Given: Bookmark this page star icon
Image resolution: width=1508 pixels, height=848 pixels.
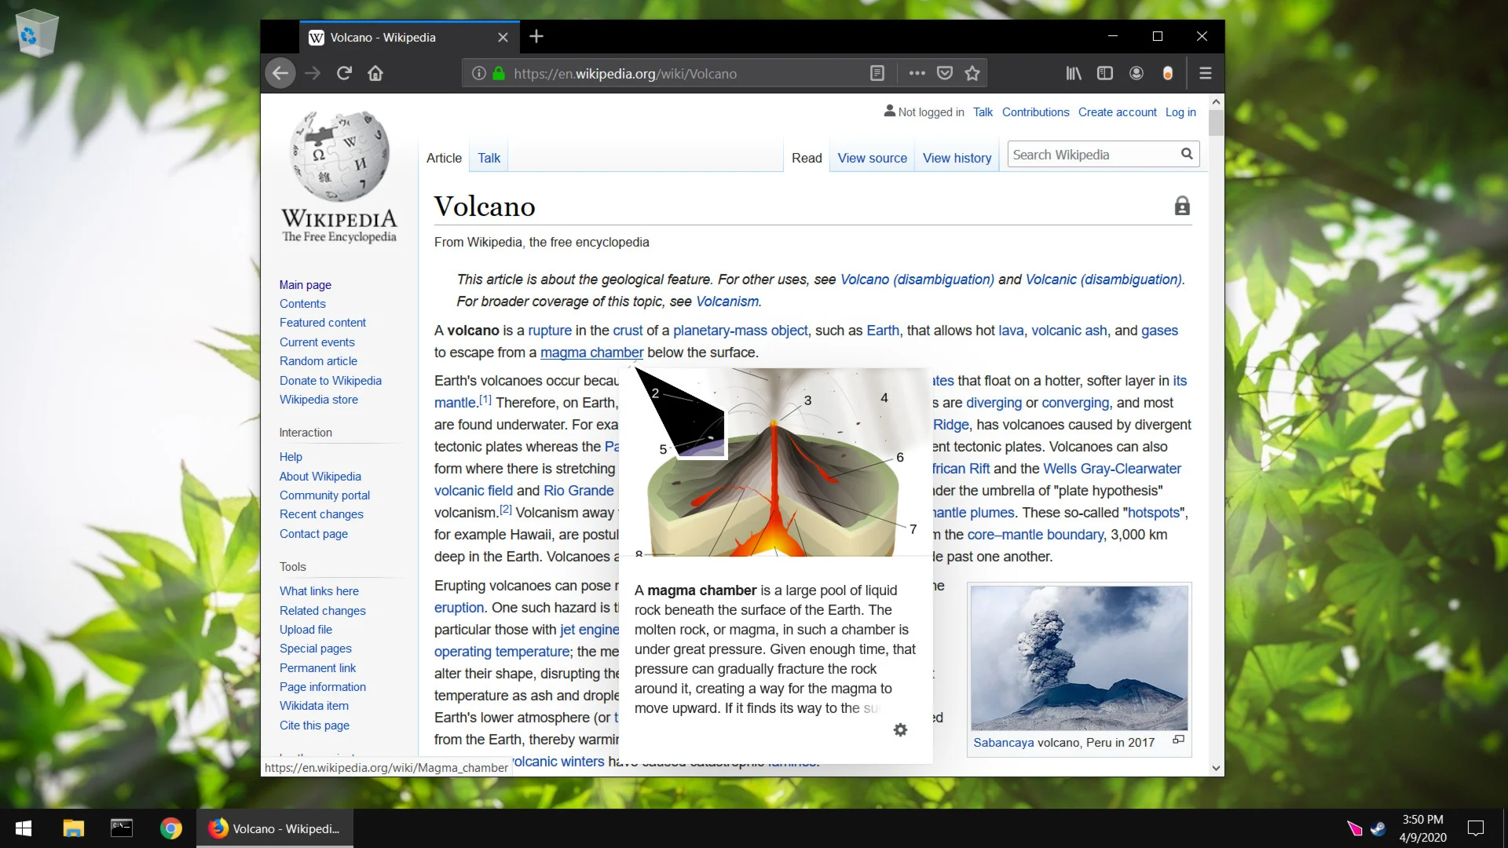Looking at the screenshot, I should tap(972, 73).
